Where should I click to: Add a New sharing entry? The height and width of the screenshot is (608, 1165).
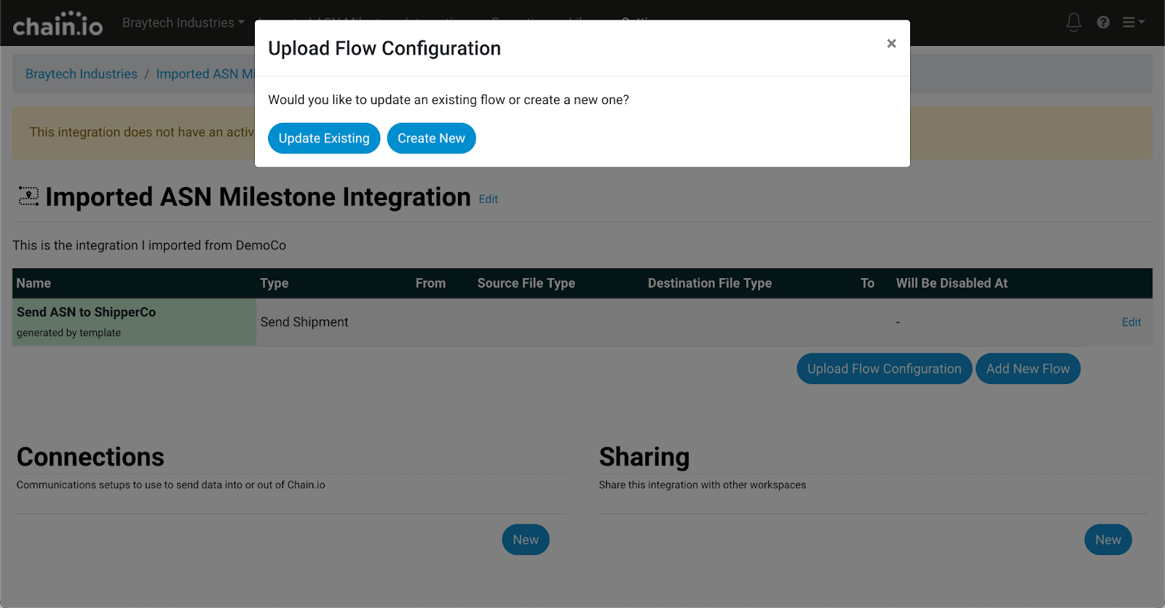coord(1107,540)
